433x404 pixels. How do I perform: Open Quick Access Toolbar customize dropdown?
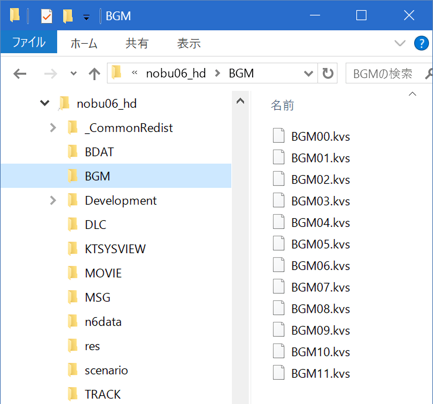[86, 17]
